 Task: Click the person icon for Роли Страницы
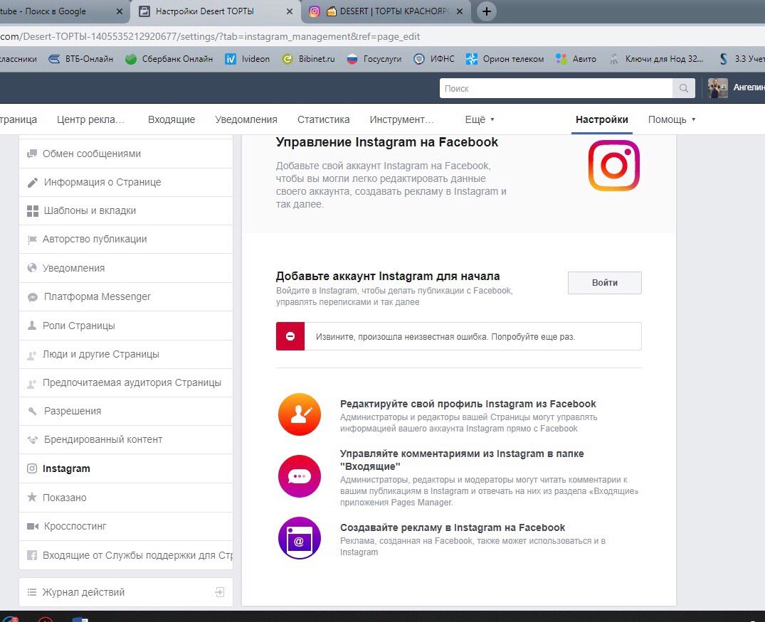coord(32,325)
